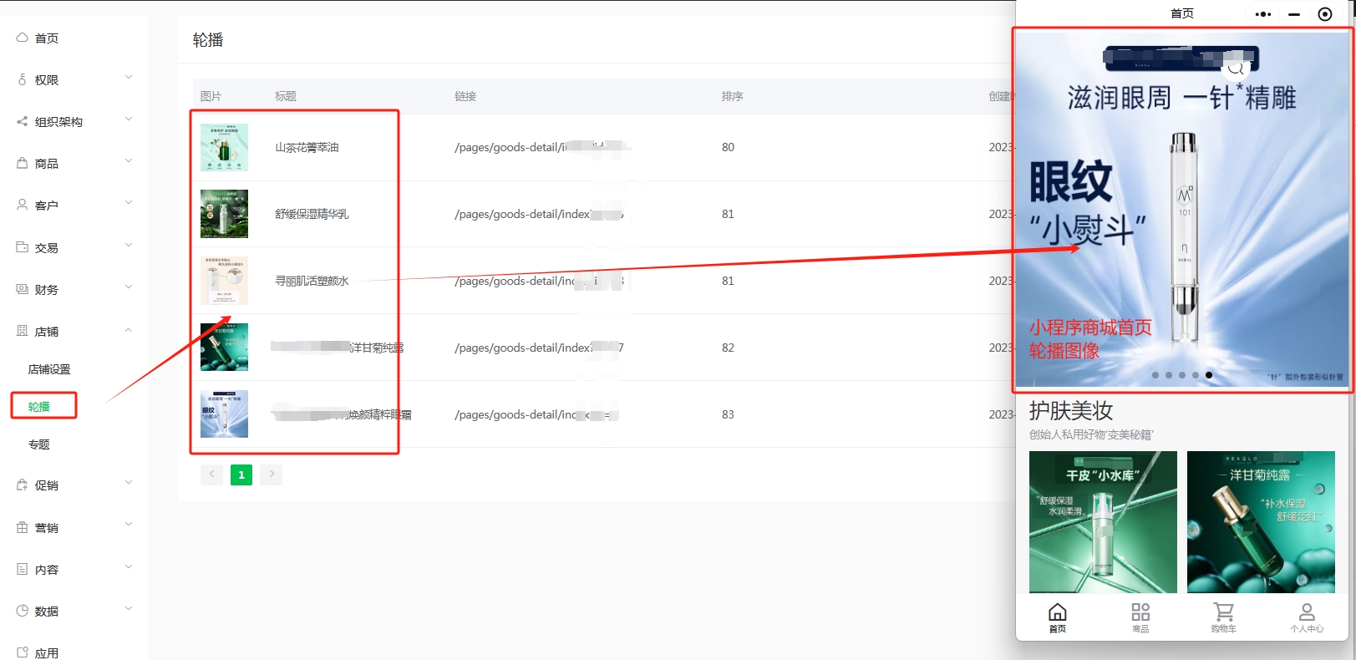The width and height of the screenshot is (1356, 660).
Task: Click the 标题 column header
Action: [x=286, y=96]
